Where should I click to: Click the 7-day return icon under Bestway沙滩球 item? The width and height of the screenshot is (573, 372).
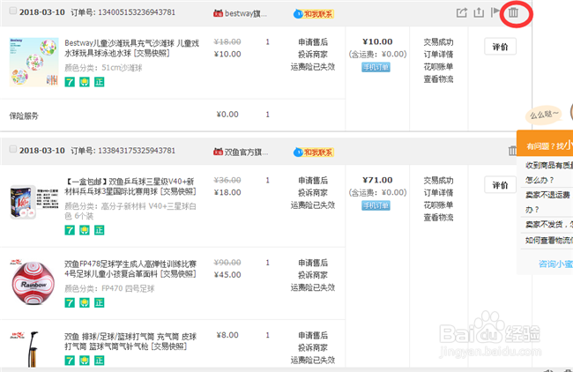point(70,82)
